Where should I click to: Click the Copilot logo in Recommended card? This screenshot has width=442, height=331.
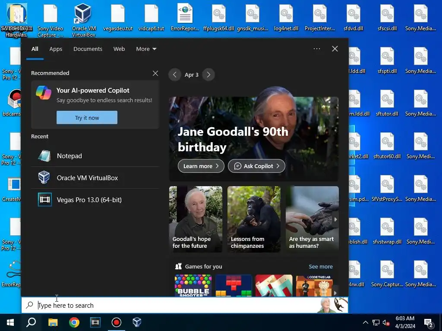pyautogui.click(x=44, y=93)
